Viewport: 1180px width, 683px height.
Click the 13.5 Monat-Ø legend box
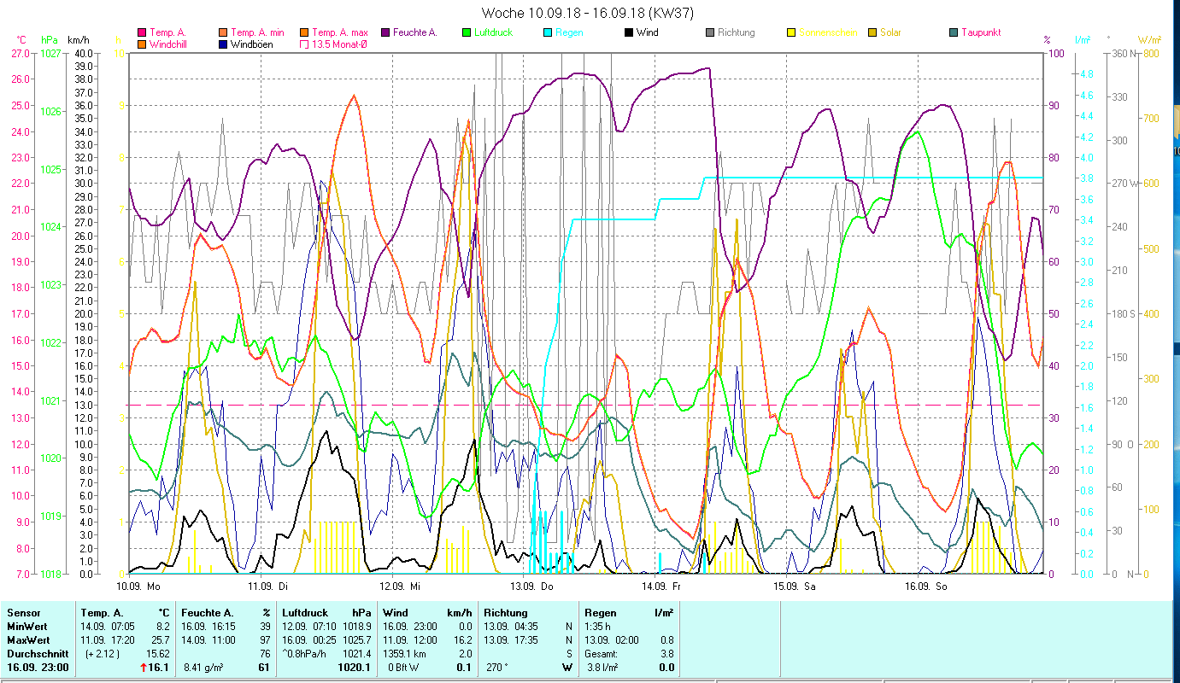[x=304, y=44]
